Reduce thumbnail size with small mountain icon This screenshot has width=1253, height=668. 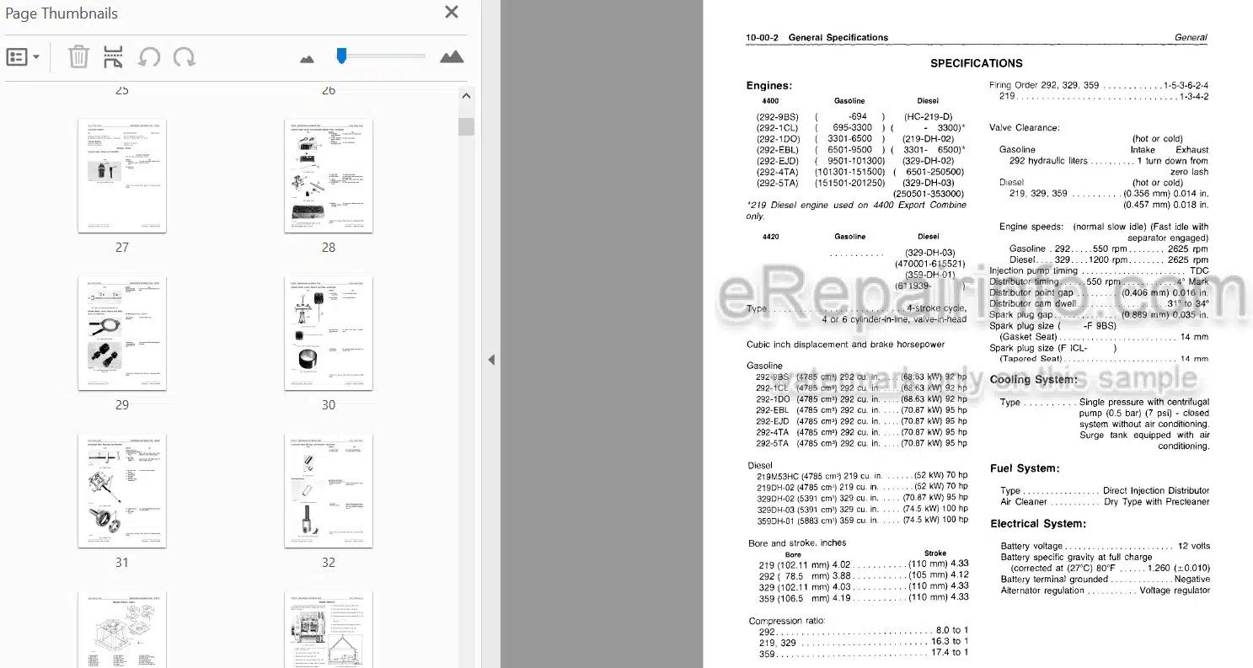tap(307, 58)
